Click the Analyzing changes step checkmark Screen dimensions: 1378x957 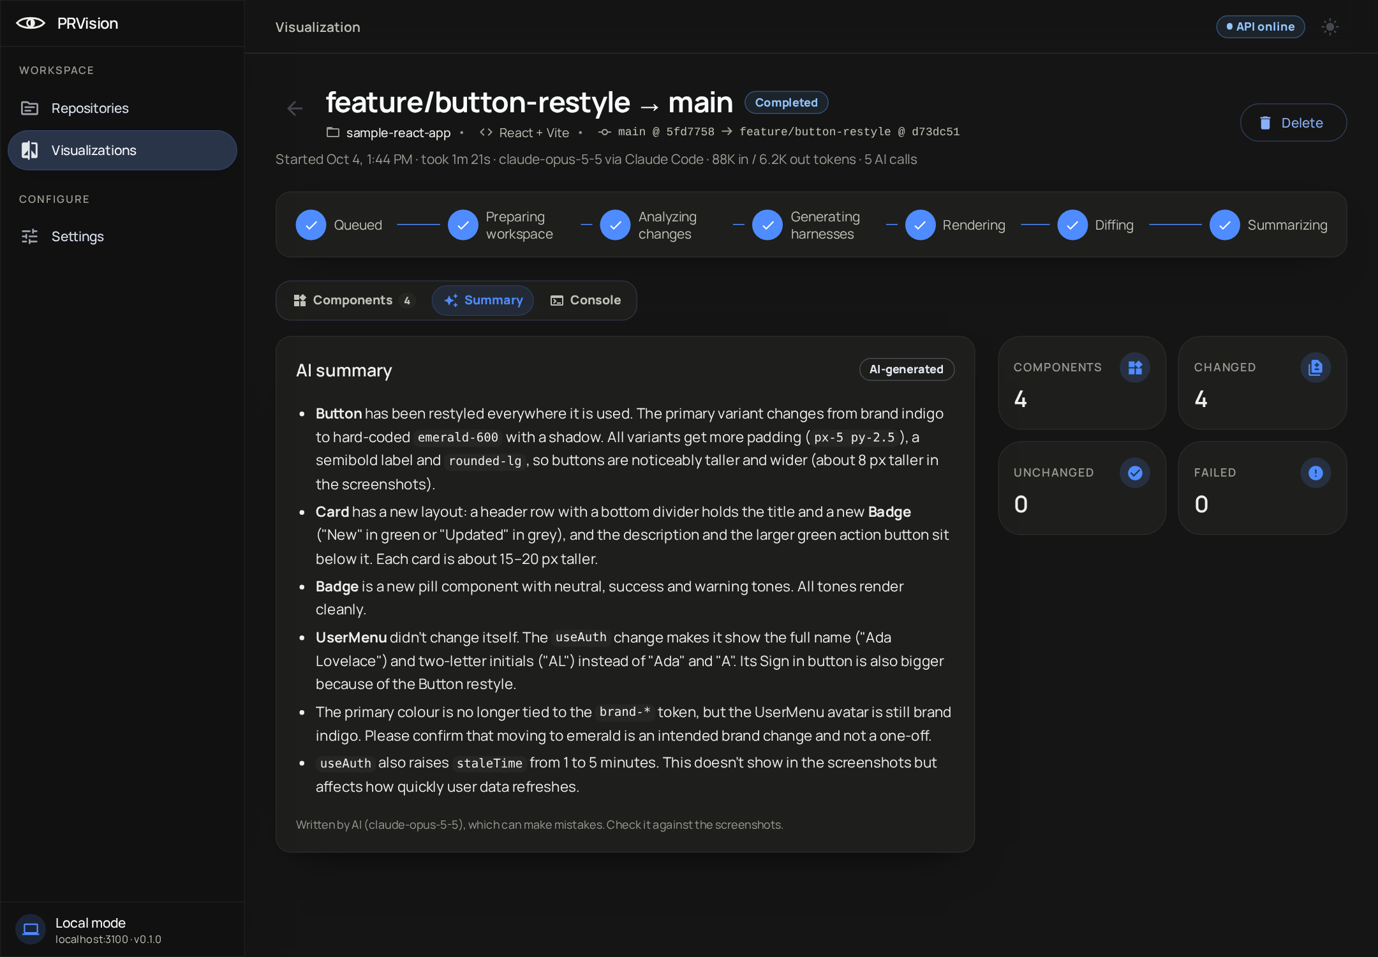click(616, 225)
